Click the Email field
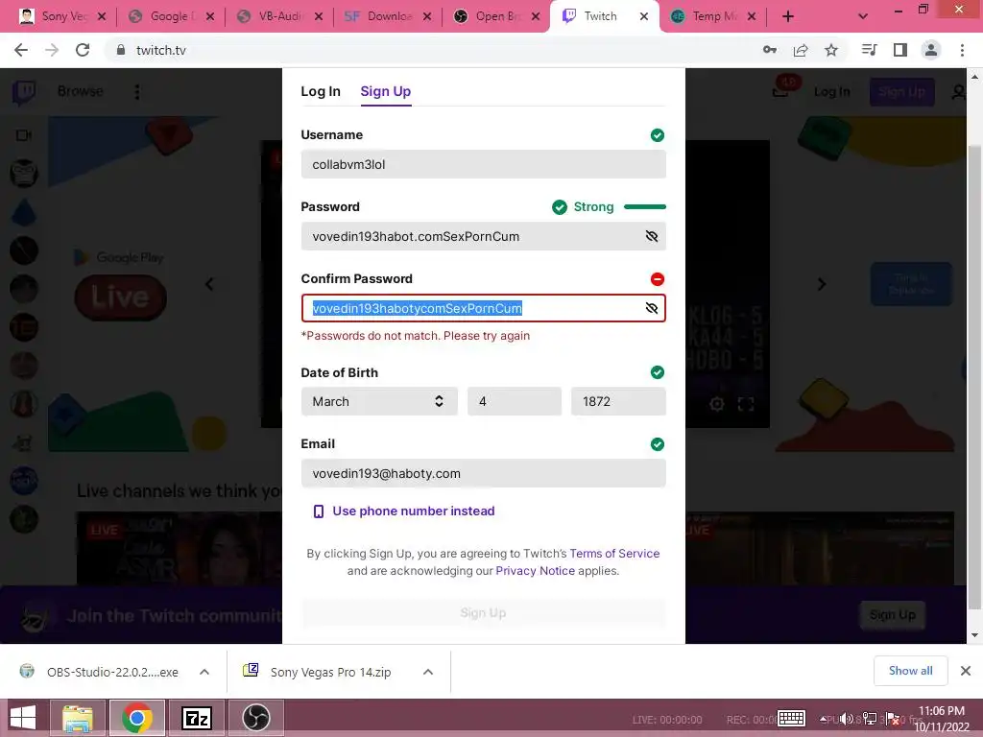The image size is (983, 737). pos(484,473)
